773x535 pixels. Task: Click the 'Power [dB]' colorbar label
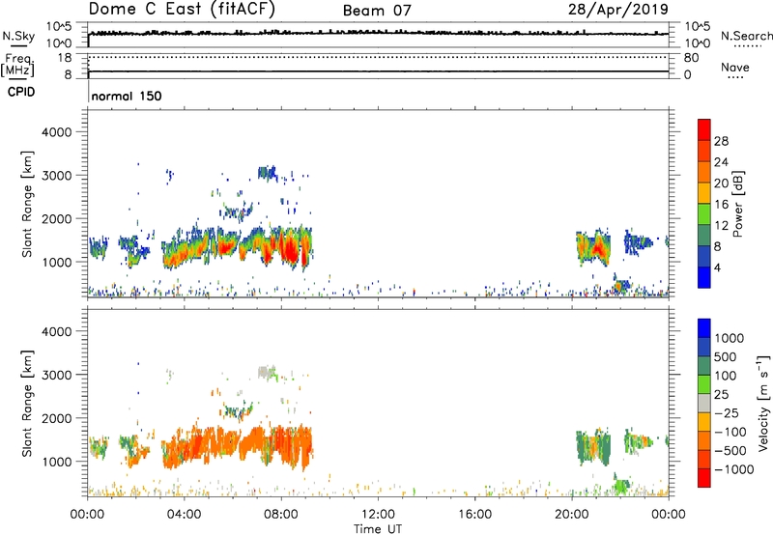coord(737,204)
